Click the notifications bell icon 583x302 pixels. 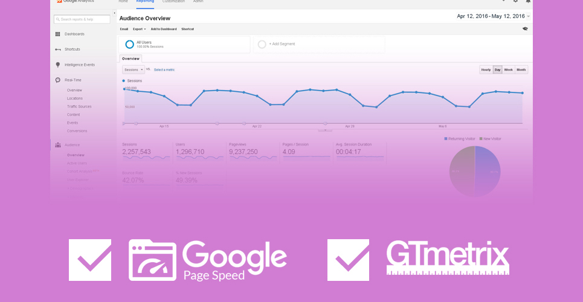[528, 1]
